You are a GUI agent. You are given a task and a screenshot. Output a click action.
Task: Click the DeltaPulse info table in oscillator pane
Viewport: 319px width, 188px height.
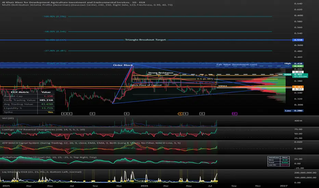278,161
